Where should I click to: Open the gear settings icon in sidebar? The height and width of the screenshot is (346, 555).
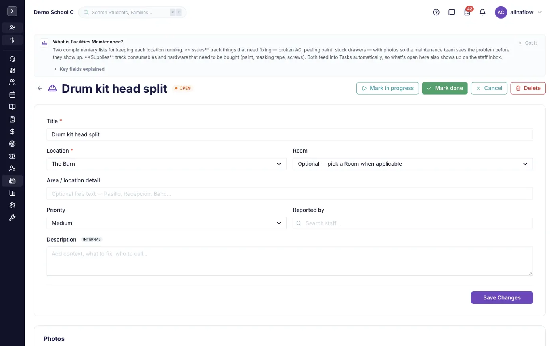coord(12,205)
